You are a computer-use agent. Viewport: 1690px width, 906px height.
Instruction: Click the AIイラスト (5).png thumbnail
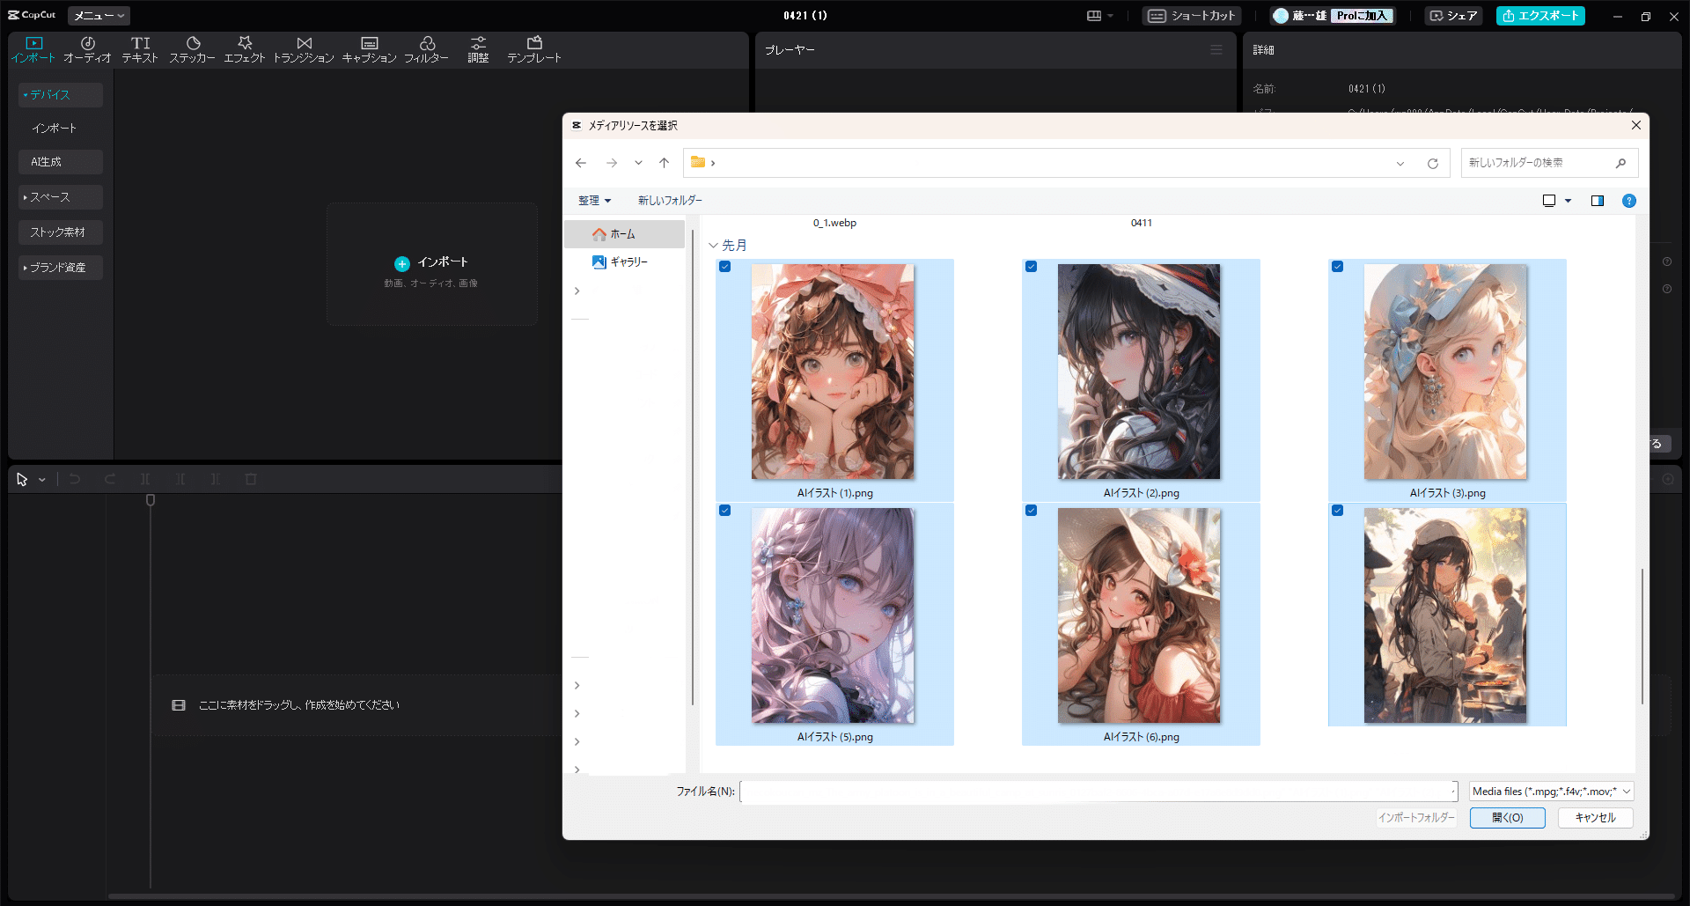click(x=833, y=615)
